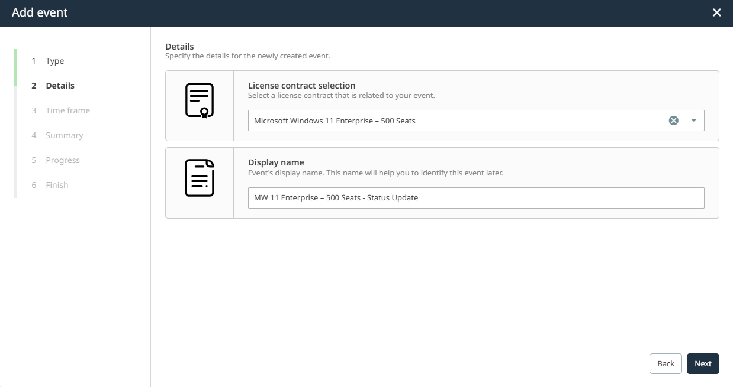Click the 'Display name' heading
The height and width of the screenshot is (387, 733).
[x=276, y=162]
